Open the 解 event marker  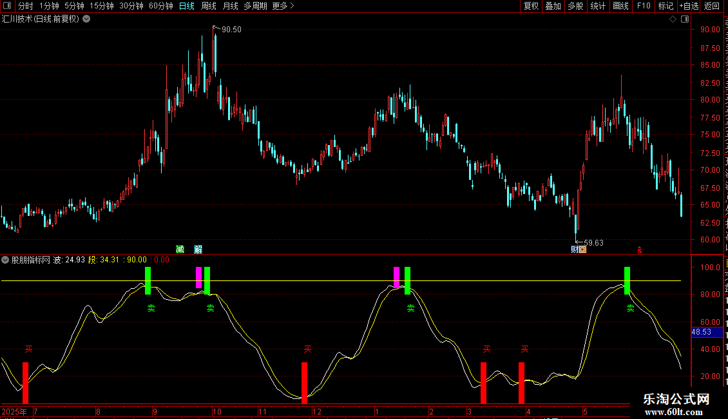tap(198, 249)
